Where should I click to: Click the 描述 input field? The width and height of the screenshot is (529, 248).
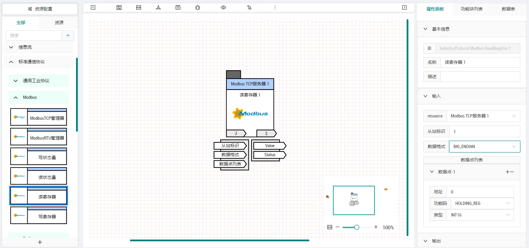coord(480,77)
